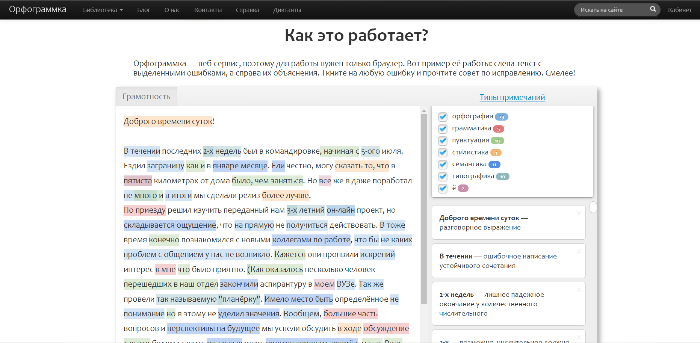Click highlighted word 'пятиста'

(138, 181)
